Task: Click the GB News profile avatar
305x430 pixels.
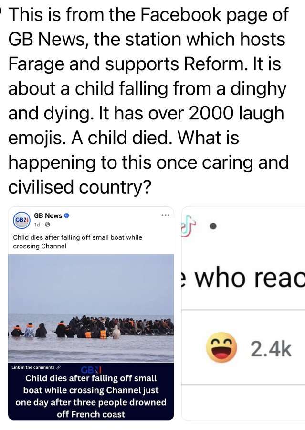Action: (x=22, y=220)
